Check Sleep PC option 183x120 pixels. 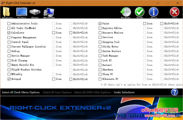(100, 74)
